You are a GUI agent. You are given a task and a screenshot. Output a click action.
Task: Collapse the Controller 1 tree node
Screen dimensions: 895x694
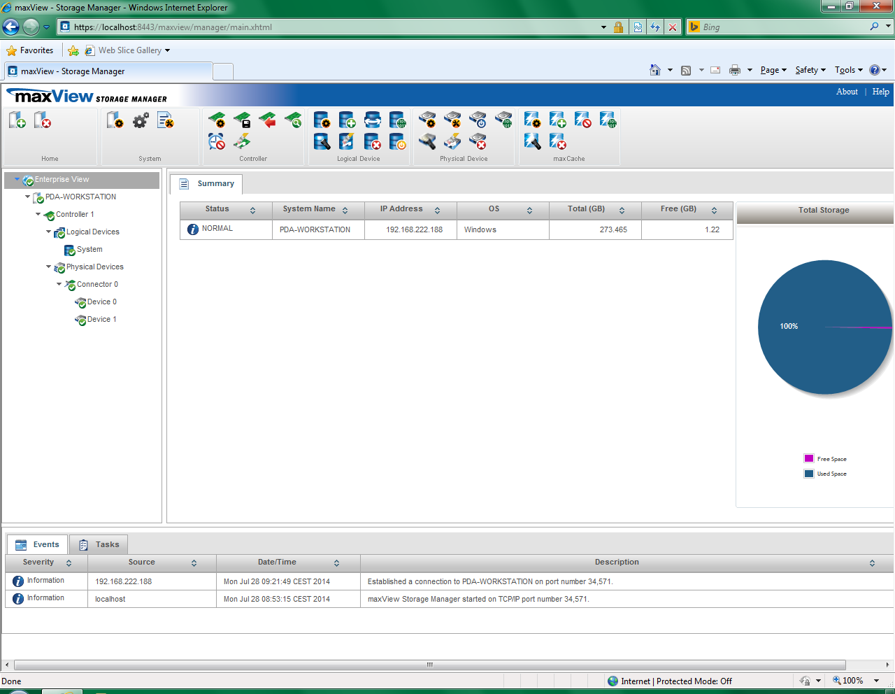pyautogui.click(x=38, y=214)
